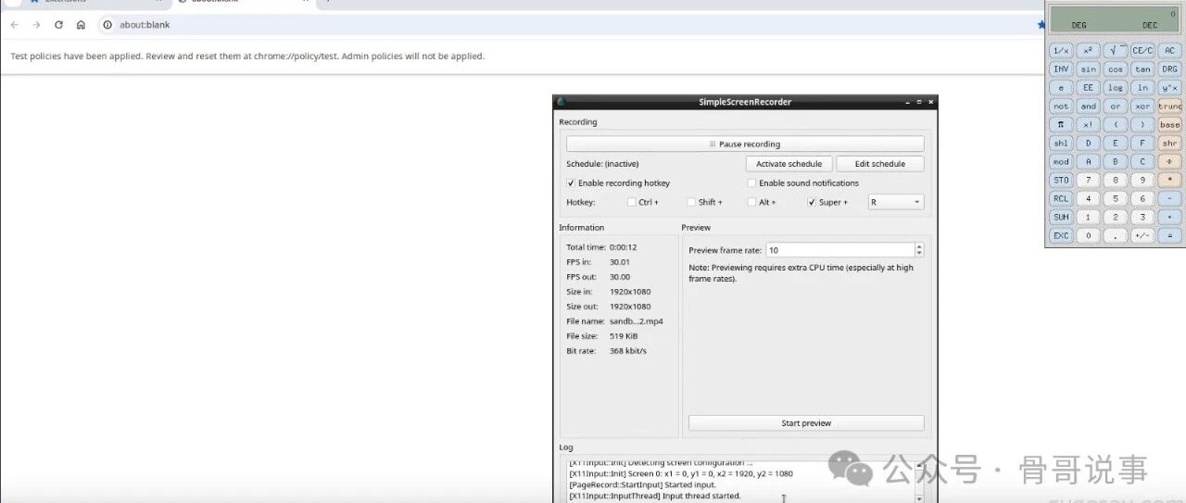Click the CE/C key on calculator

point(1142,50)
